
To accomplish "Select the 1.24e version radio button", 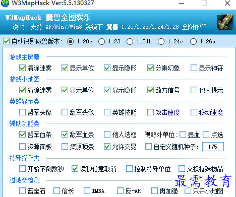I will click(x=161, y=41).
